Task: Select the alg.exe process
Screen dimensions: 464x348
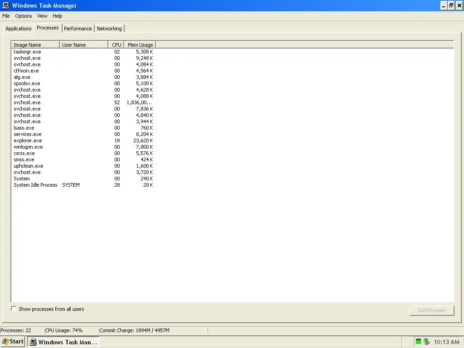Action: click(83, 77)
